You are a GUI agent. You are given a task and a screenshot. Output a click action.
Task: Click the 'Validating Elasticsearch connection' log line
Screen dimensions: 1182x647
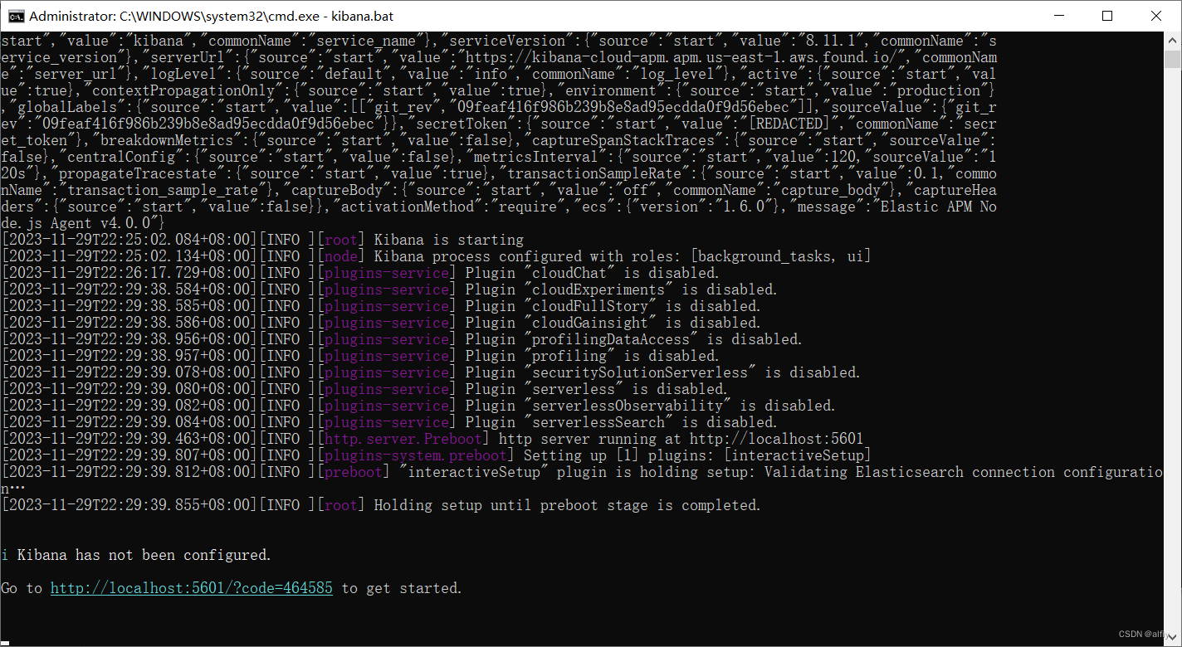[581, 480]
